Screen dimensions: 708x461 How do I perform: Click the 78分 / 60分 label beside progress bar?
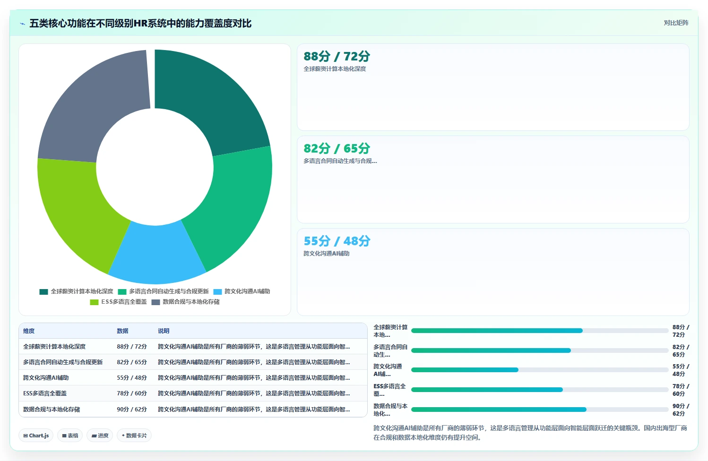point(681,390)
